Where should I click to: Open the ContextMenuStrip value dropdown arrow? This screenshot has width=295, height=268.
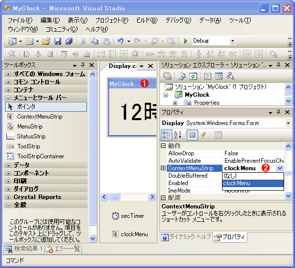coord(280,168)
